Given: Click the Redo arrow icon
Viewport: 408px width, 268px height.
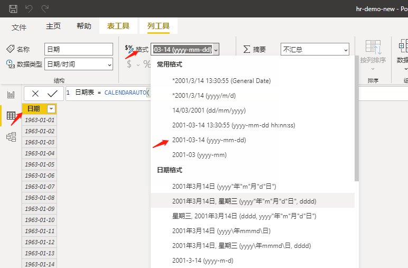Looking at the screenshot, I should pyautogui.click(x=45, y=8).
